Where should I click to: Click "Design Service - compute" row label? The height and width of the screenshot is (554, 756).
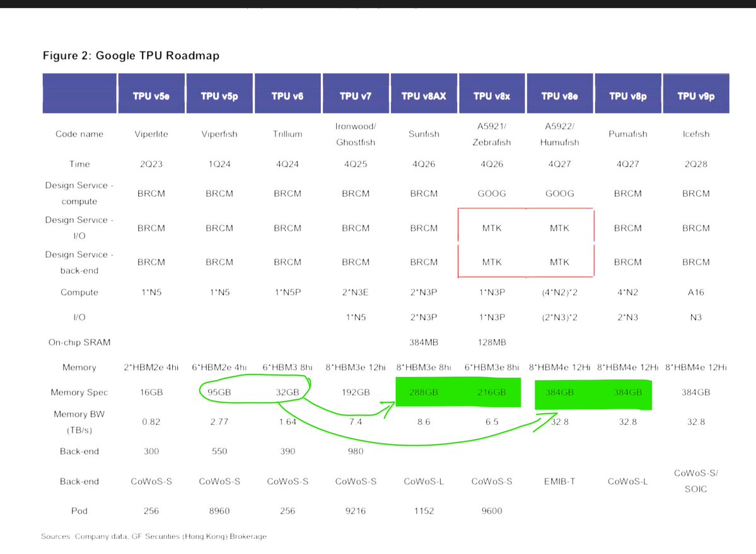tap(79, 193)
